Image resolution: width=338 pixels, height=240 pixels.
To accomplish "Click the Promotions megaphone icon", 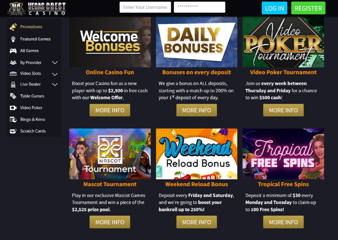I will click(13, 27).
